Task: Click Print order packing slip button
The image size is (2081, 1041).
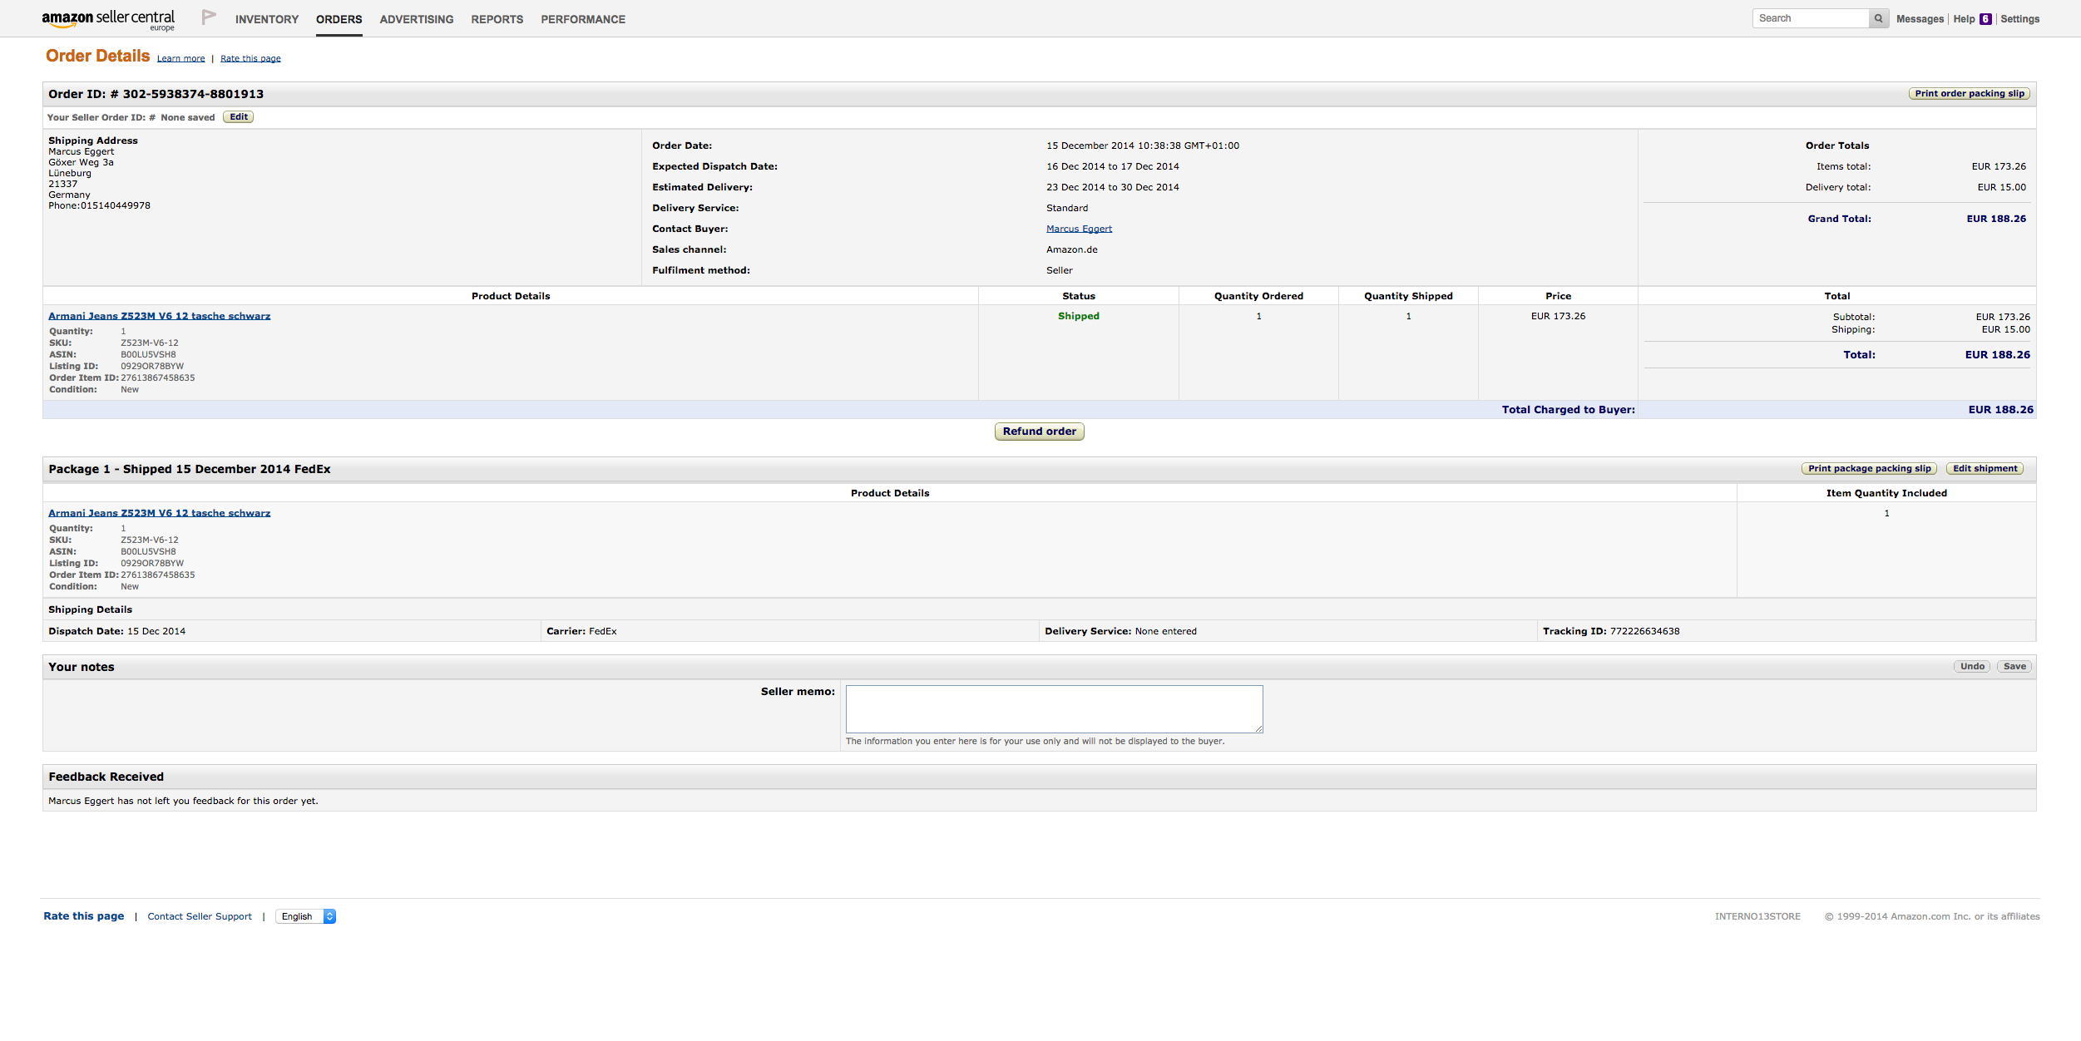Action: click(1969, 94)
